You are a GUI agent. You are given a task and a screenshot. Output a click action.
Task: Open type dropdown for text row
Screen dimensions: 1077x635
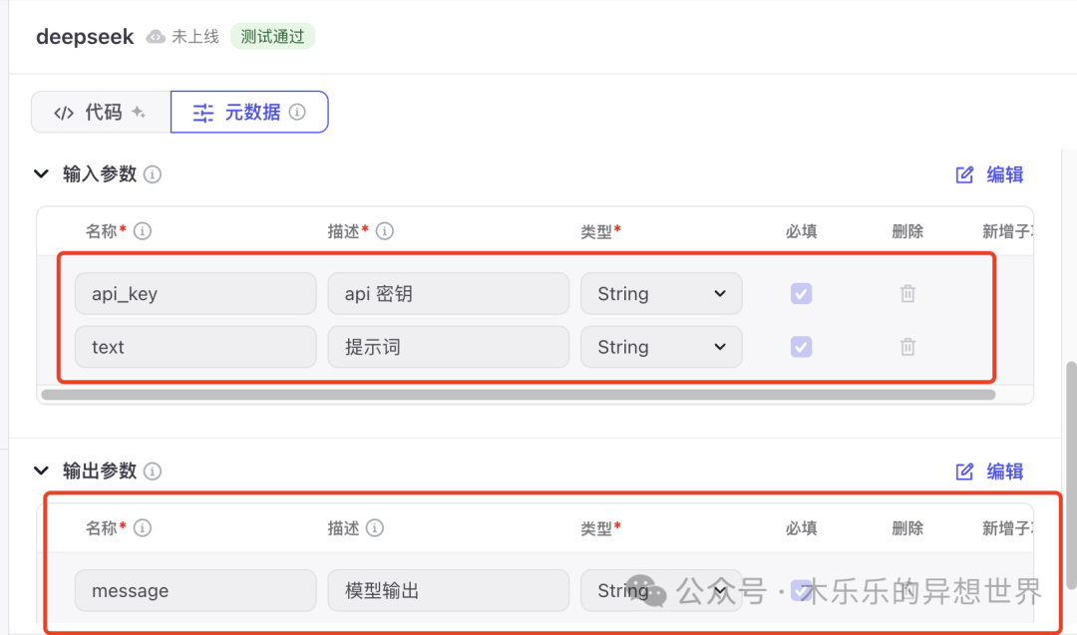click(x=661, y=347)
